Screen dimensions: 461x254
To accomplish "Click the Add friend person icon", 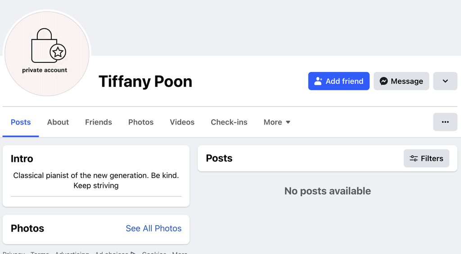I will pyautogui.click(x=318, y=81).
